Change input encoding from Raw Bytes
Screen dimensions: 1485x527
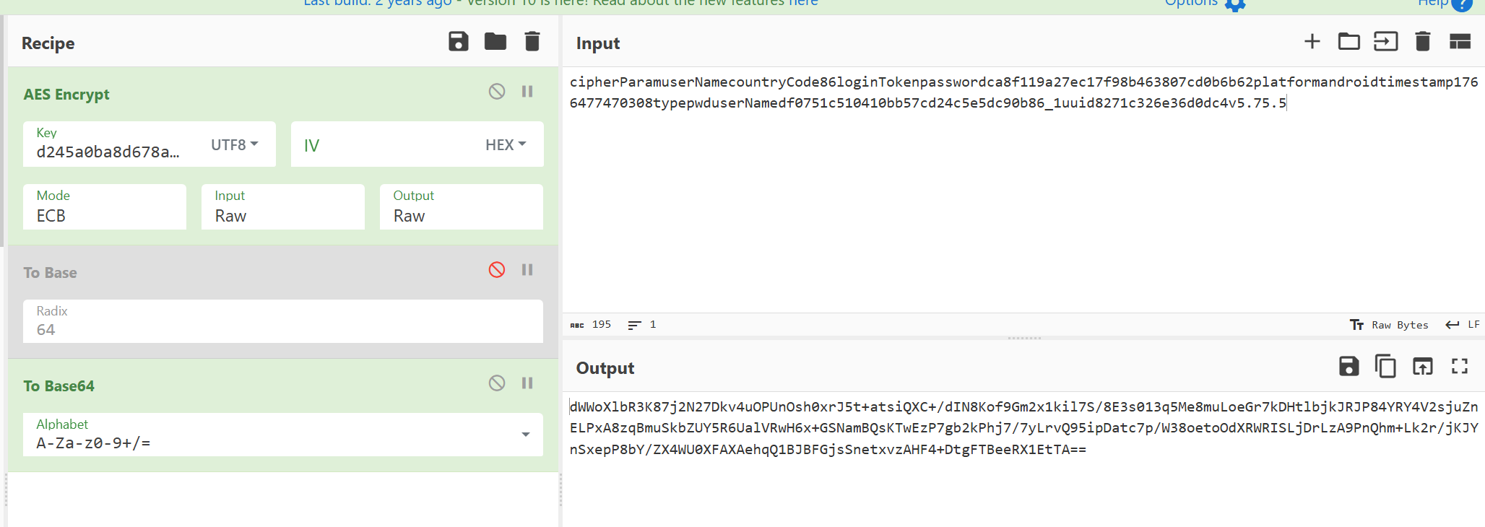pos(1390,325)
